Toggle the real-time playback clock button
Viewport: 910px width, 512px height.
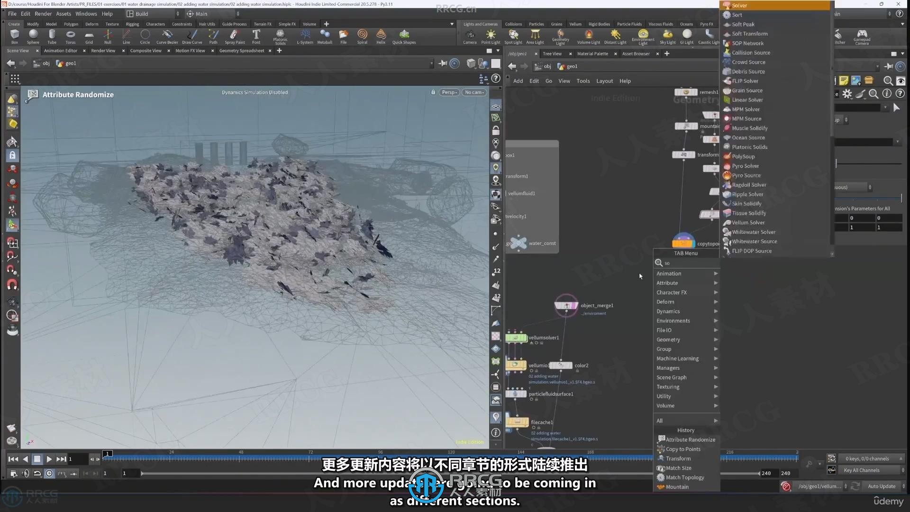pos(49,473)
